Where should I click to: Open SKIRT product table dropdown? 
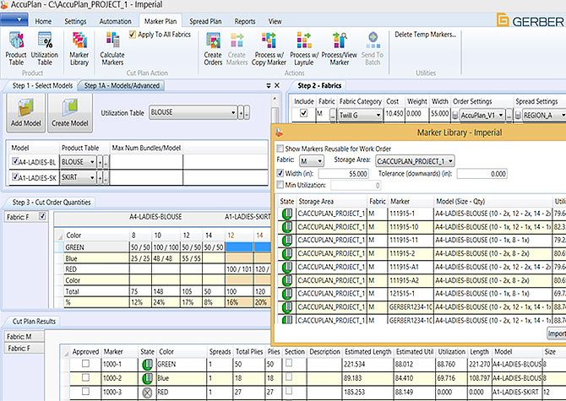pos(92,178)
